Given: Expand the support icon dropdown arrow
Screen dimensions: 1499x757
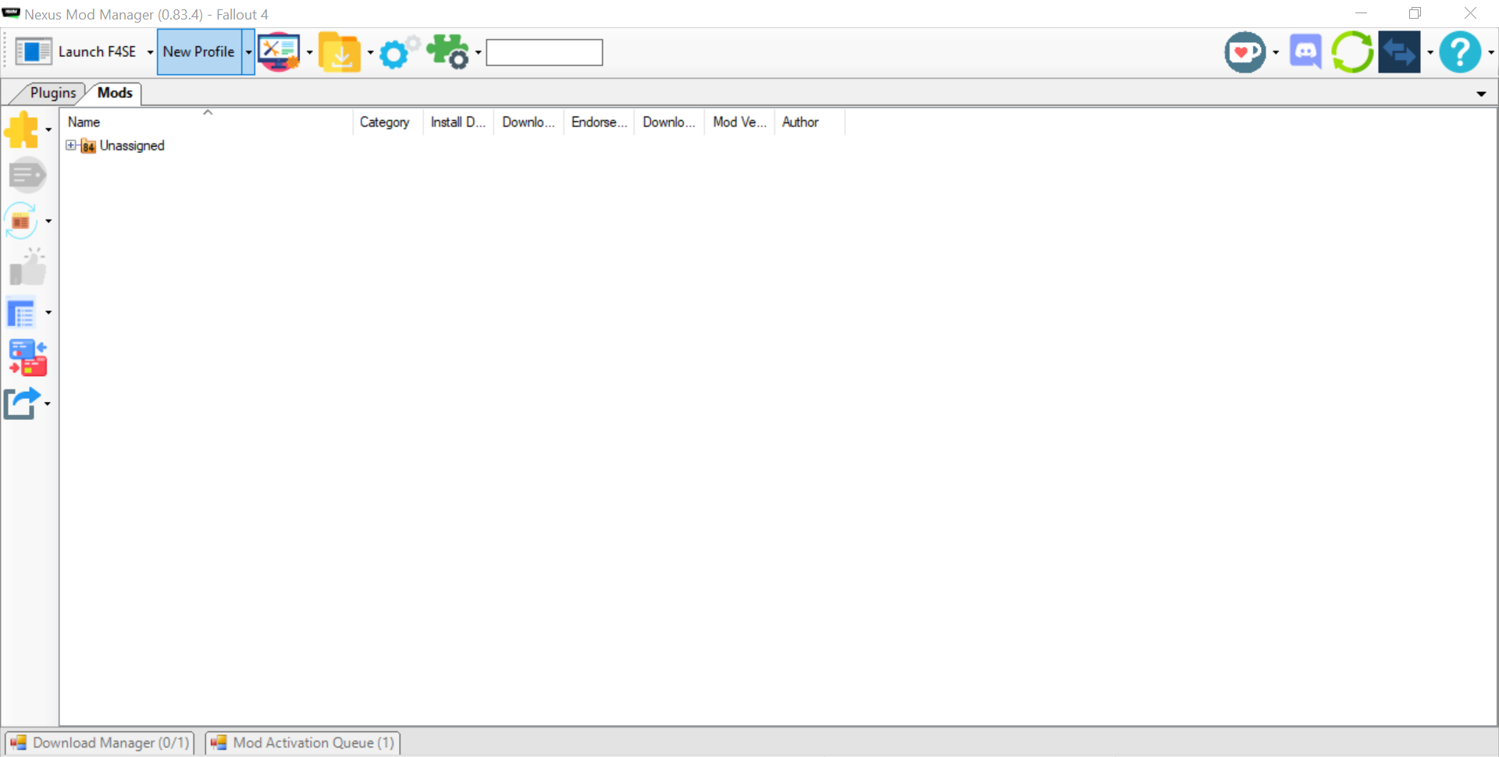Looking at the screenshot, I should pyautogui.click(x=1276, y=52).
